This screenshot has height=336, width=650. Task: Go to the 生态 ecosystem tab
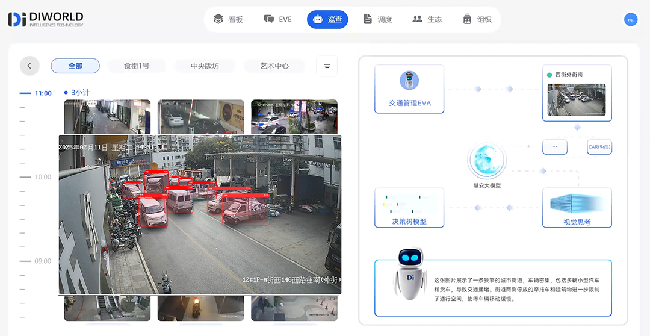click(427, 19)
